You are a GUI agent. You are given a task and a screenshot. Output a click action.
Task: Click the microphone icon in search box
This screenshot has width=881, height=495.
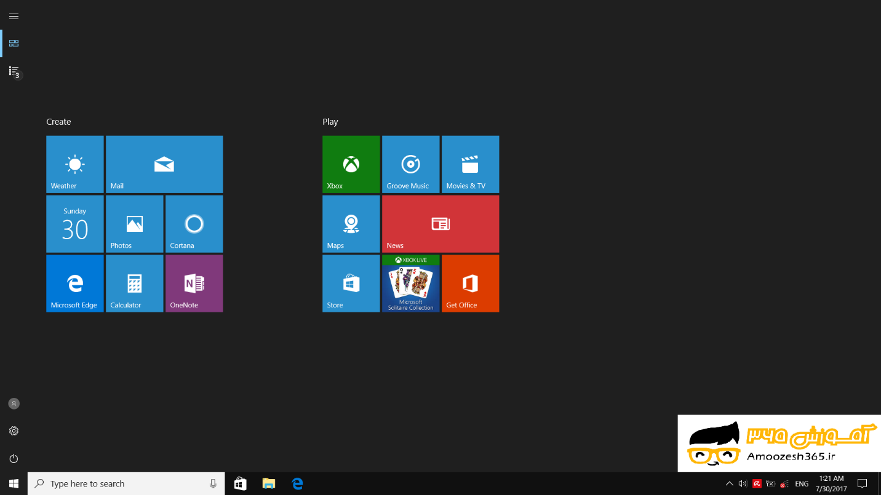coord(213,484)
